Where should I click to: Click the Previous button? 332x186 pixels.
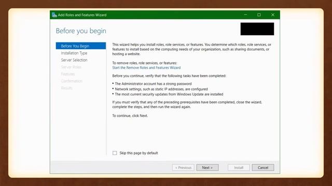click(x=183, y=167)
